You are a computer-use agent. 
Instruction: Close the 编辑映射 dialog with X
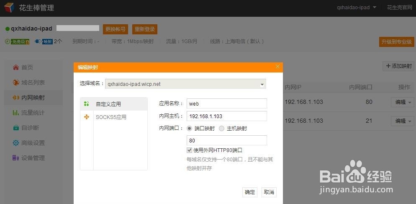(x=277, y=67)
